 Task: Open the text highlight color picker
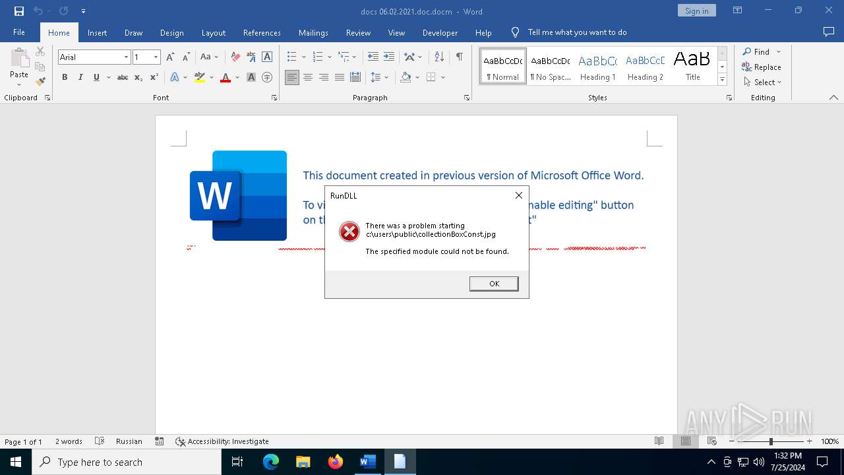coord(211,77)
